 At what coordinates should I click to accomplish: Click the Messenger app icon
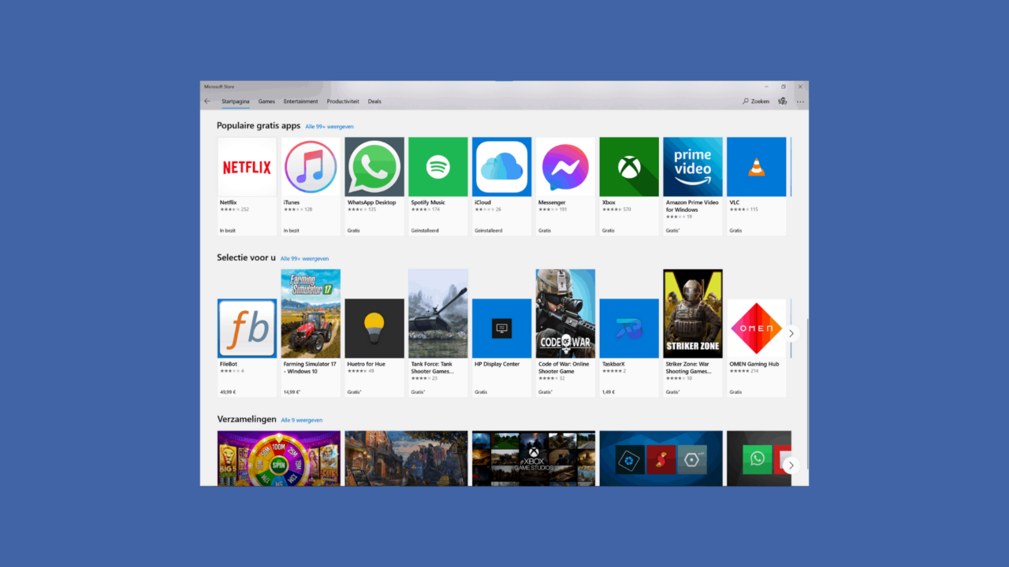(x=564, y=167)
